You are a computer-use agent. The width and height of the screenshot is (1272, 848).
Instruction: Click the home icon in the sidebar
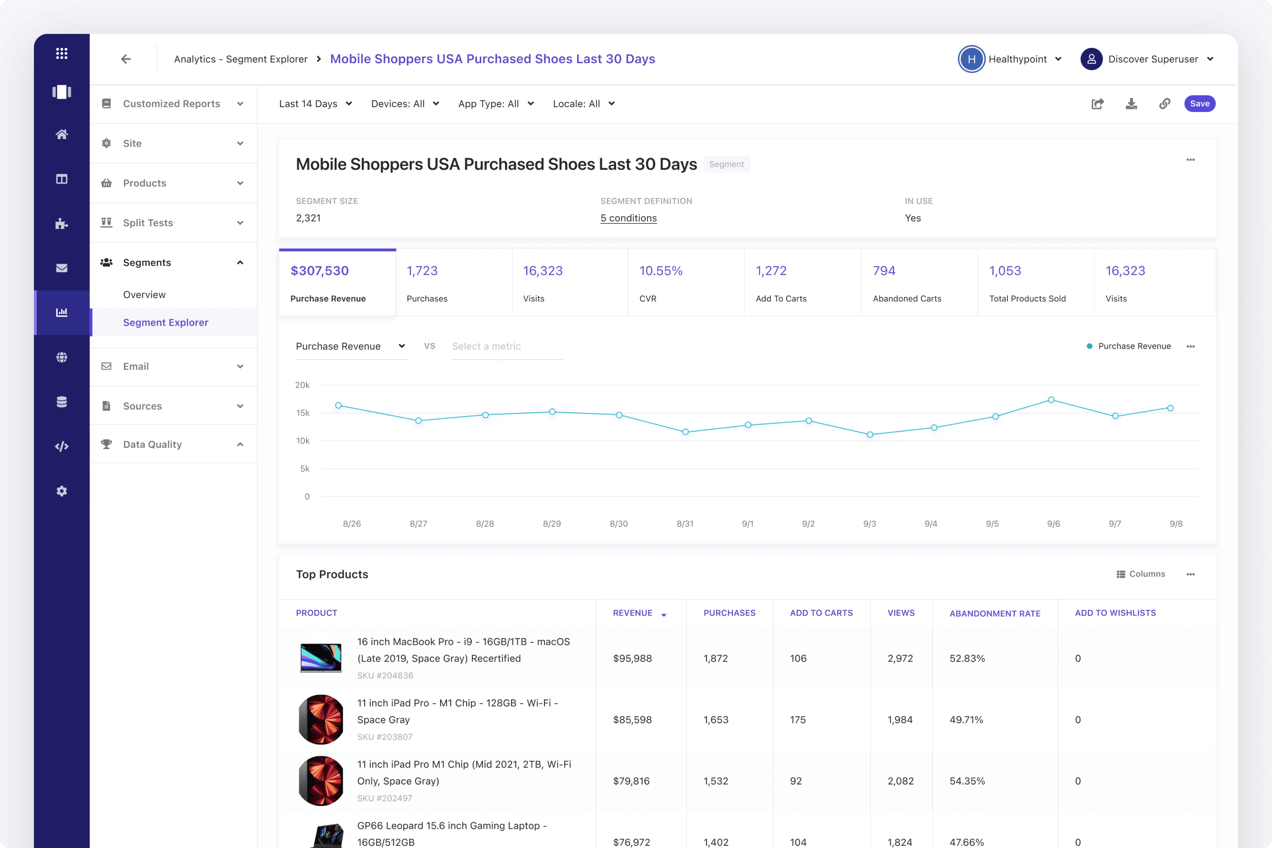61,134
